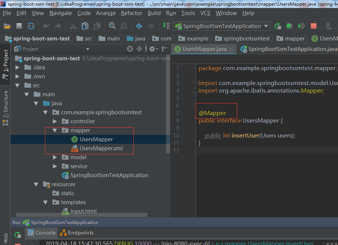Viewport: 338px width, 245px height.
Task: Click the Build project icon
Action: coord(166,26)
